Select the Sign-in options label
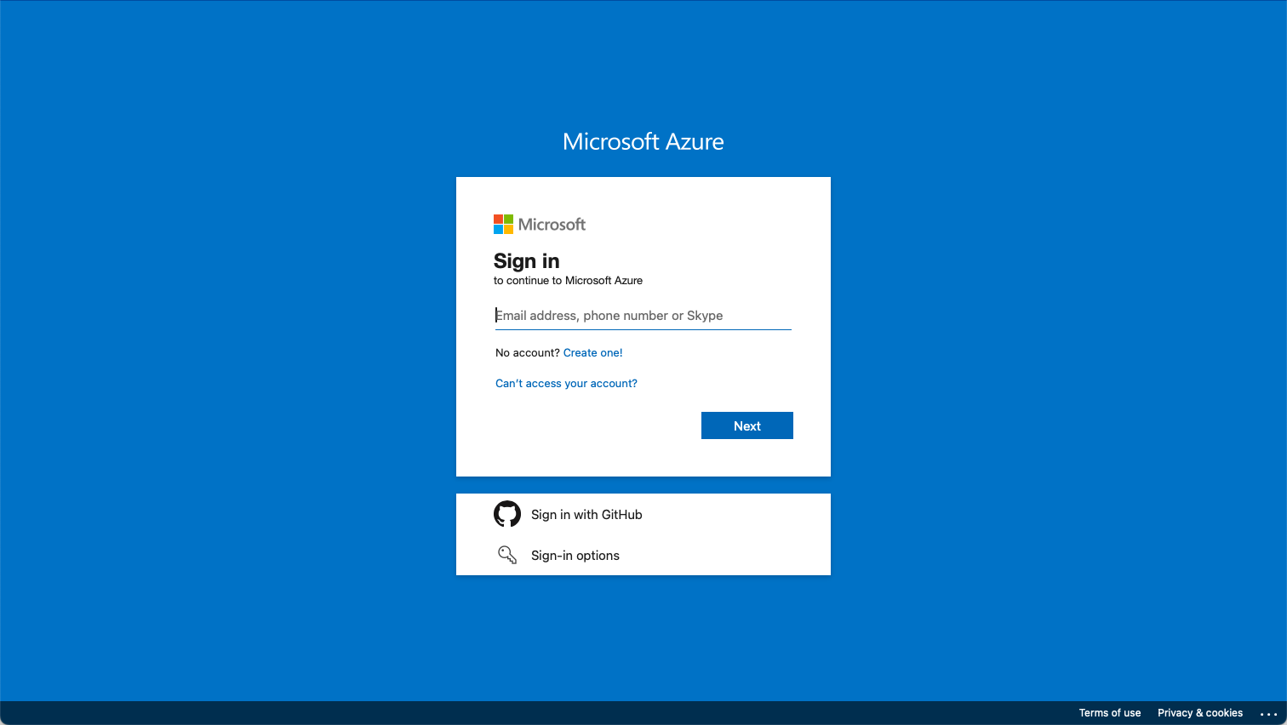This screenshot has width=1287, height=725. coord(575,556)
